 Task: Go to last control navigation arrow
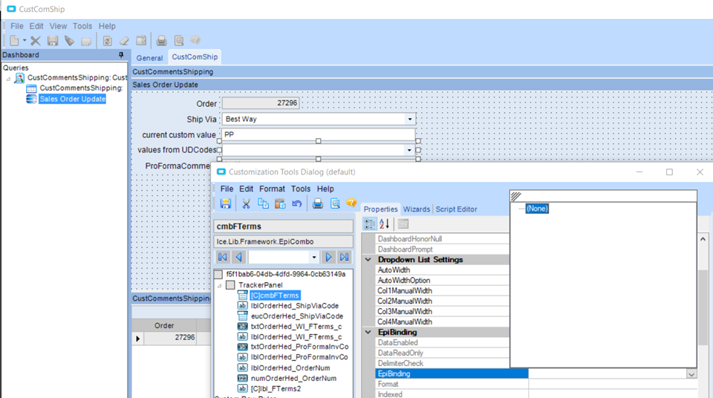(345, 257)
